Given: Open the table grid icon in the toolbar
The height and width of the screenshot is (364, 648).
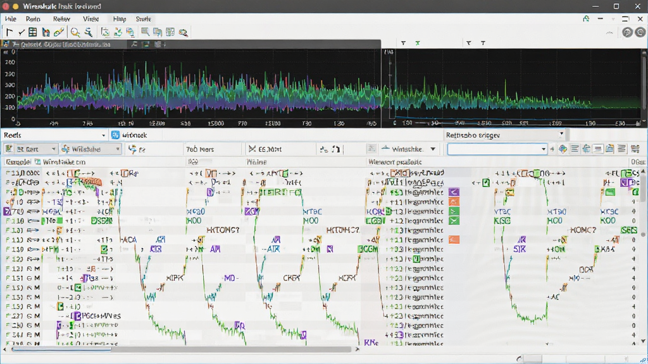Looking at the screenshot, I should tap(33, 32).
